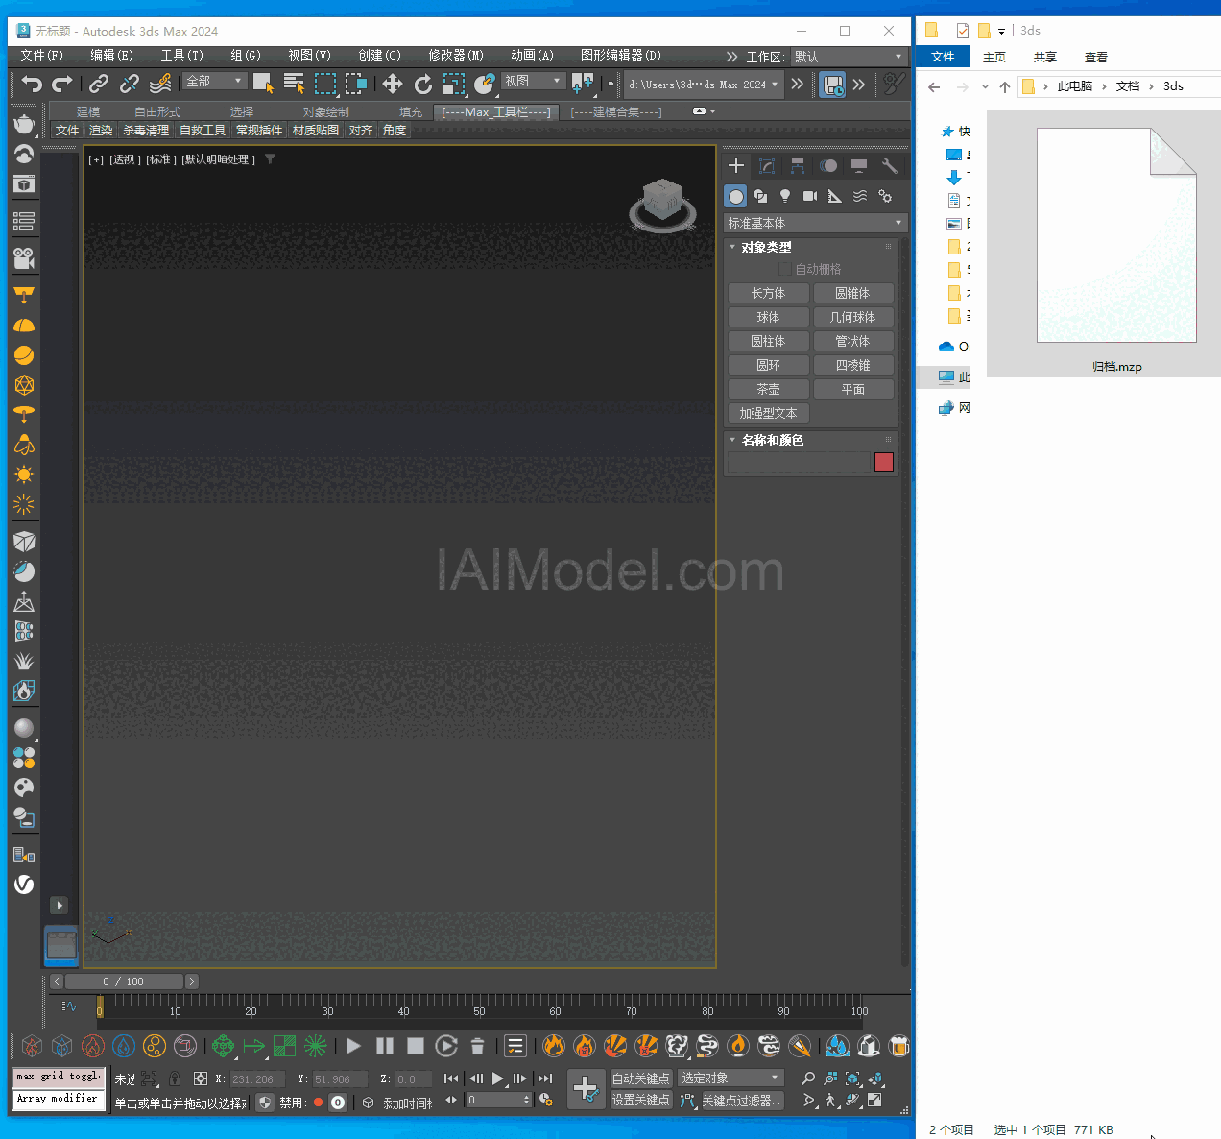Viewport: 1221px width, 1139px height.
Task: Select the Link tool chain icon
Action: point(99,84)
